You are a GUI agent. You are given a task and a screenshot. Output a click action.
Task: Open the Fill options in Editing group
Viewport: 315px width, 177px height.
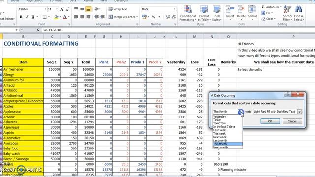[x=267, y=13]
